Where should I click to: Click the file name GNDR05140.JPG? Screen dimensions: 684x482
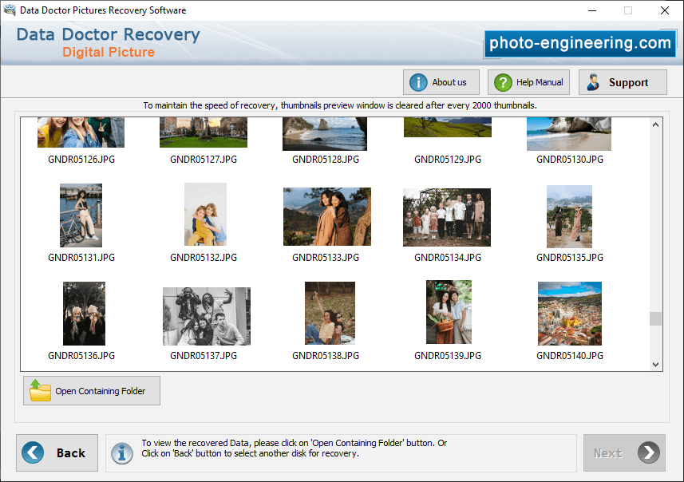click(570, 356)
